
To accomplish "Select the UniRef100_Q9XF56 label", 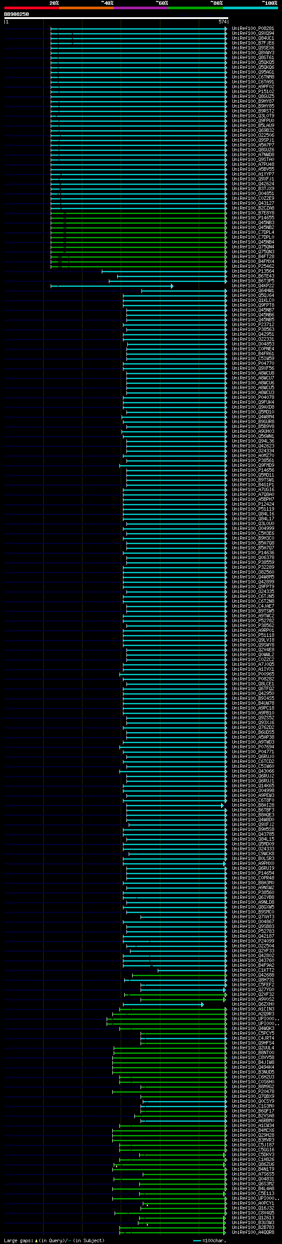I will [253, 368].
